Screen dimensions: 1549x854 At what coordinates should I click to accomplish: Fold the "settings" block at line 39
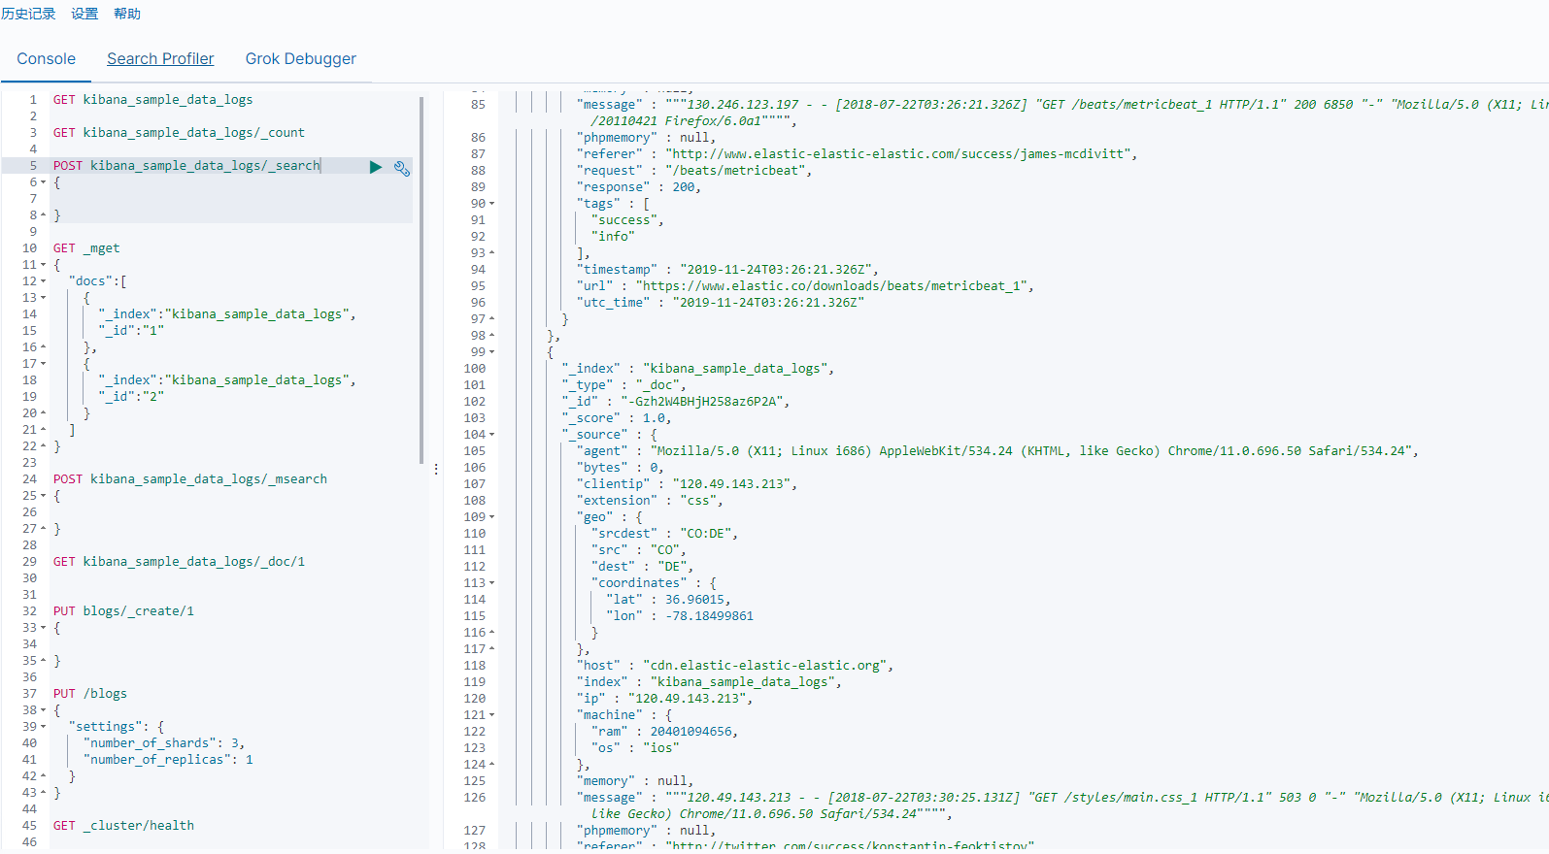[x=44, y=727]
